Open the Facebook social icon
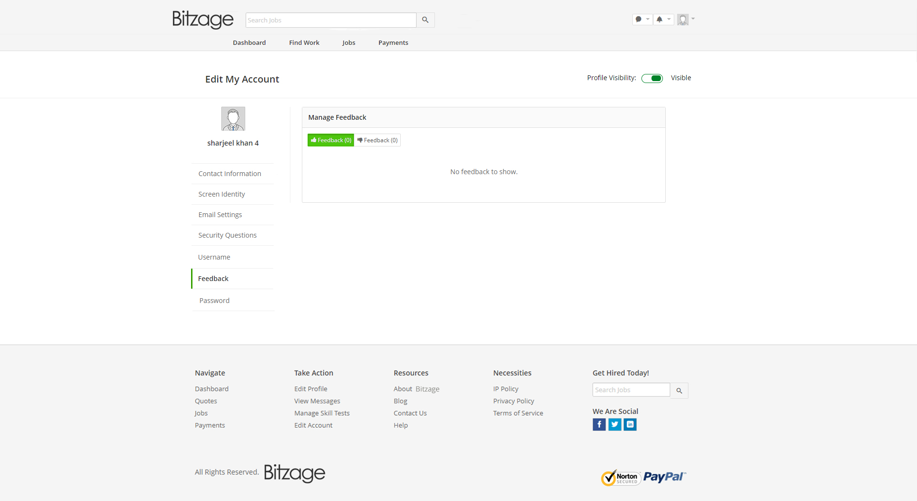Viewport: 917px width, 501px height. click(x=599, y=424)
